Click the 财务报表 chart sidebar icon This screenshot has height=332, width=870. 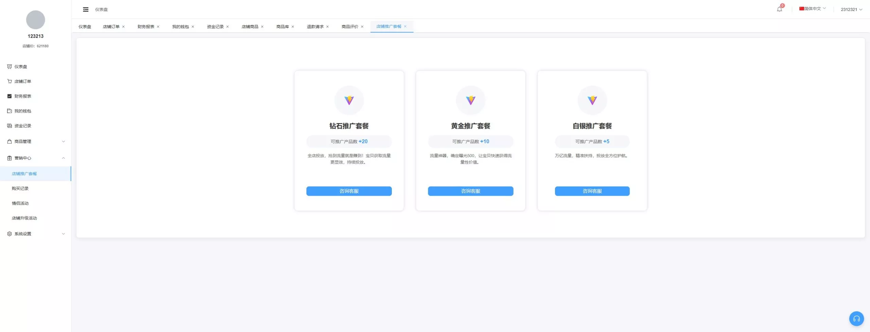pos(10,96)
